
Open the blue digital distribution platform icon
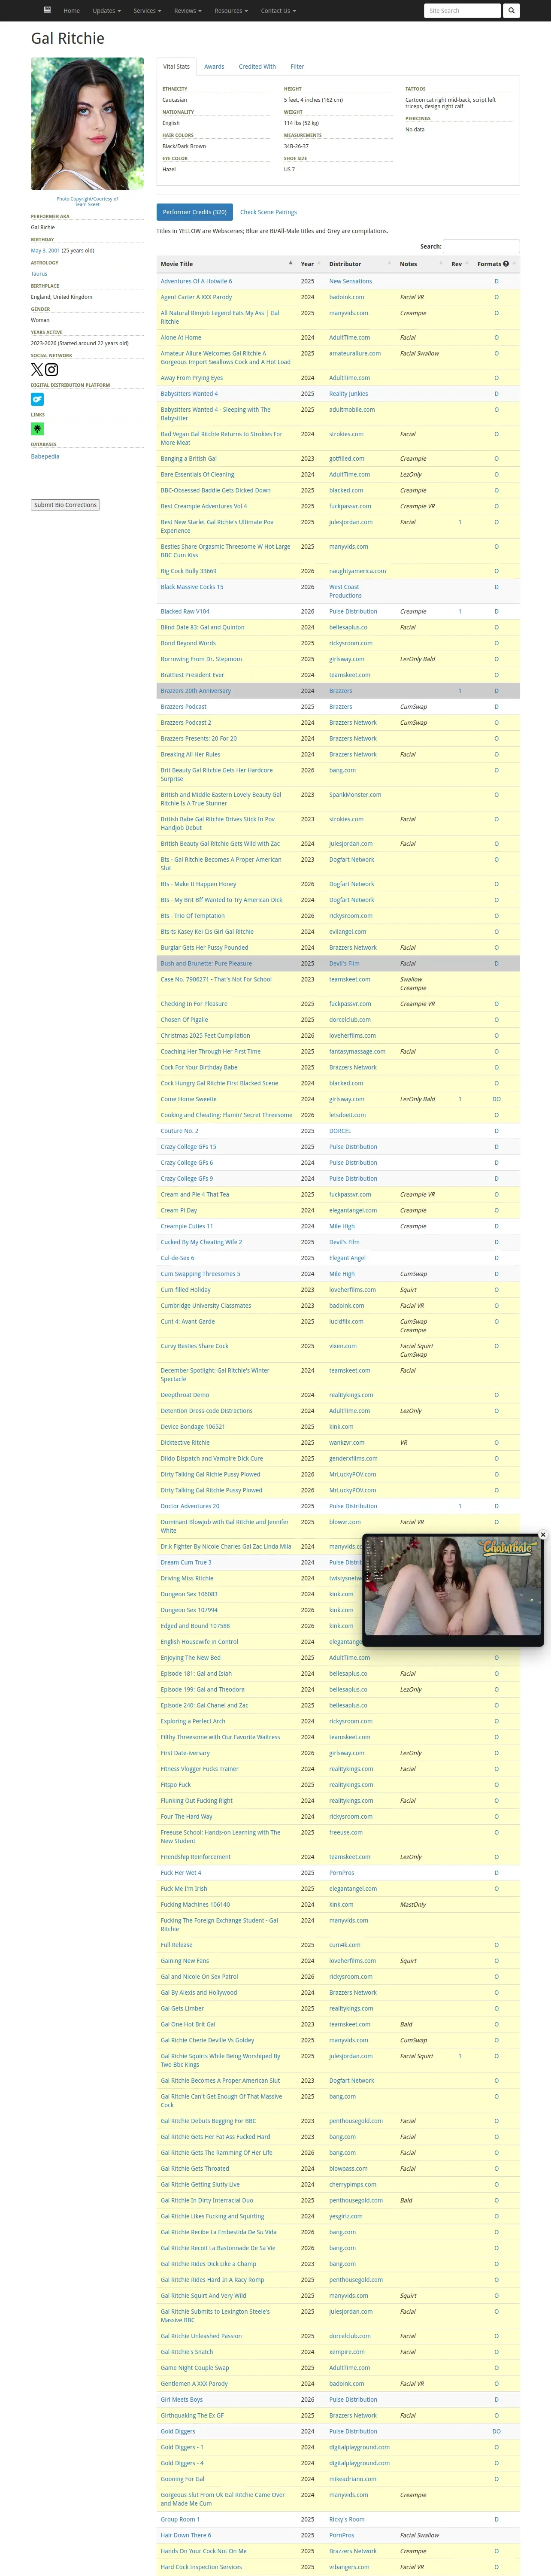pyautogui.click(x=37, y=399)
